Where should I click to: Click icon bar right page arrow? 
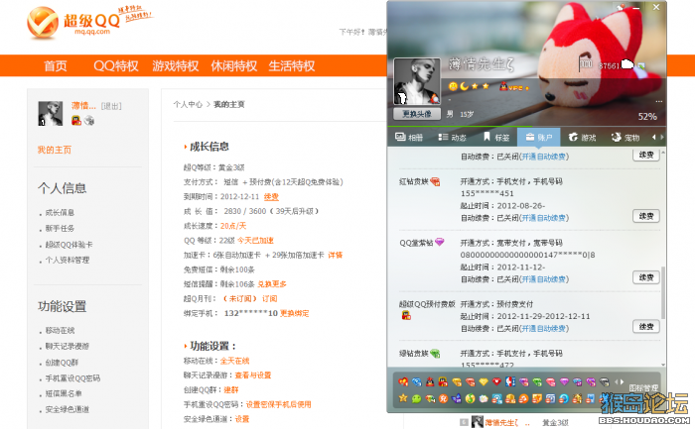[622, 381]
